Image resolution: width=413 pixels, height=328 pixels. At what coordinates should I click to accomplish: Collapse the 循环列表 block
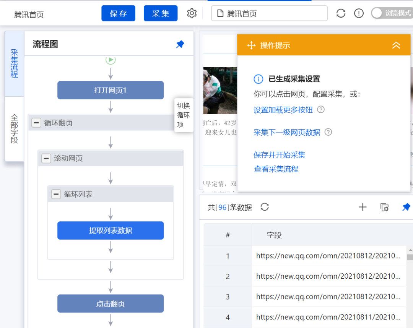(56, 194)
